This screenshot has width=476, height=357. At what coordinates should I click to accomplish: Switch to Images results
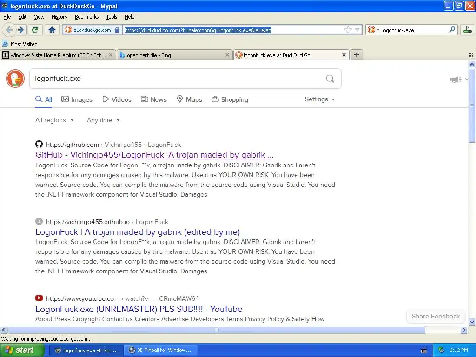[x=77, y=99]
